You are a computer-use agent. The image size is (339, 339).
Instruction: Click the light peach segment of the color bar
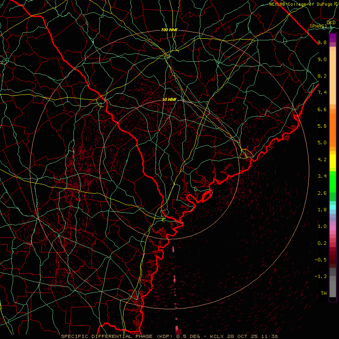coord(333,77)
